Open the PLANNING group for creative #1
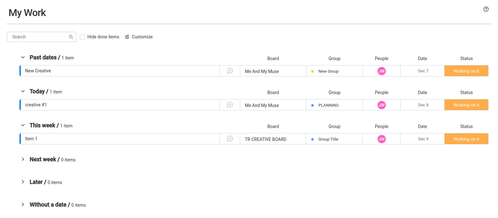498x218 pixels. coord(328,105)
